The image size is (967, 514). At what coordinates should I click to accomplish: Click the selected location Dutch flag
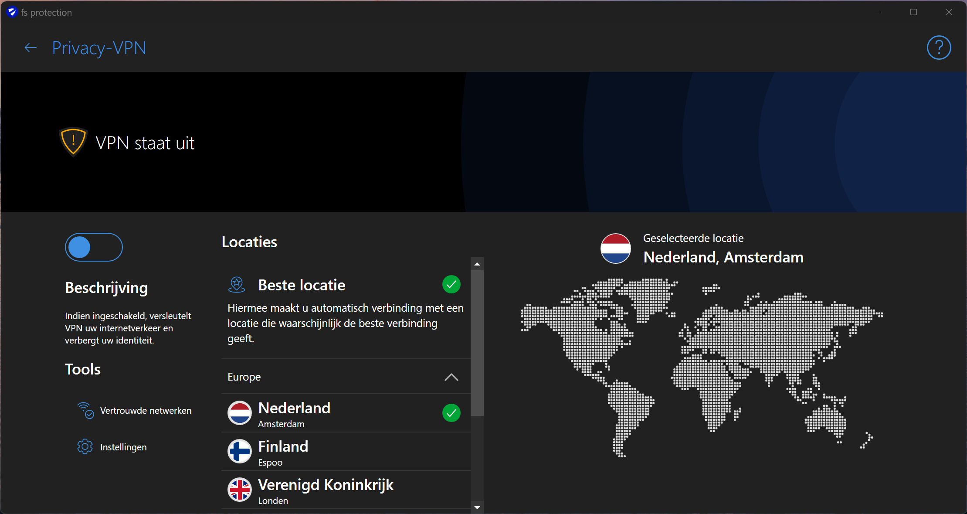[x=615, y=248]
